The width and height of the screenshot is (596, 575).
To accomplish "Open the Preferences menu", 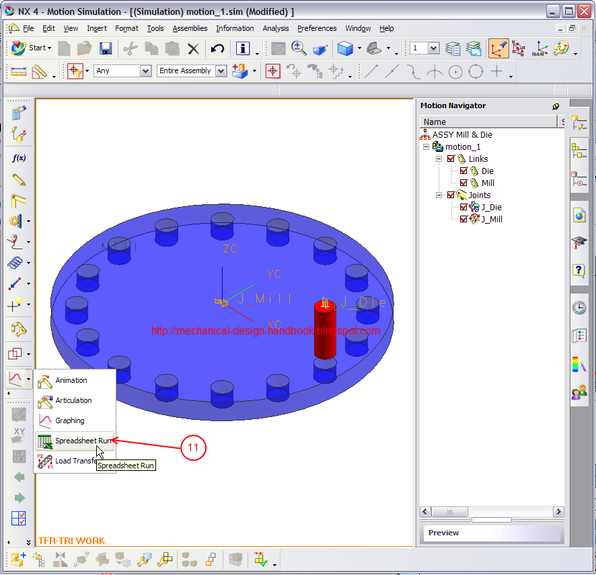I will coord(317,28).
